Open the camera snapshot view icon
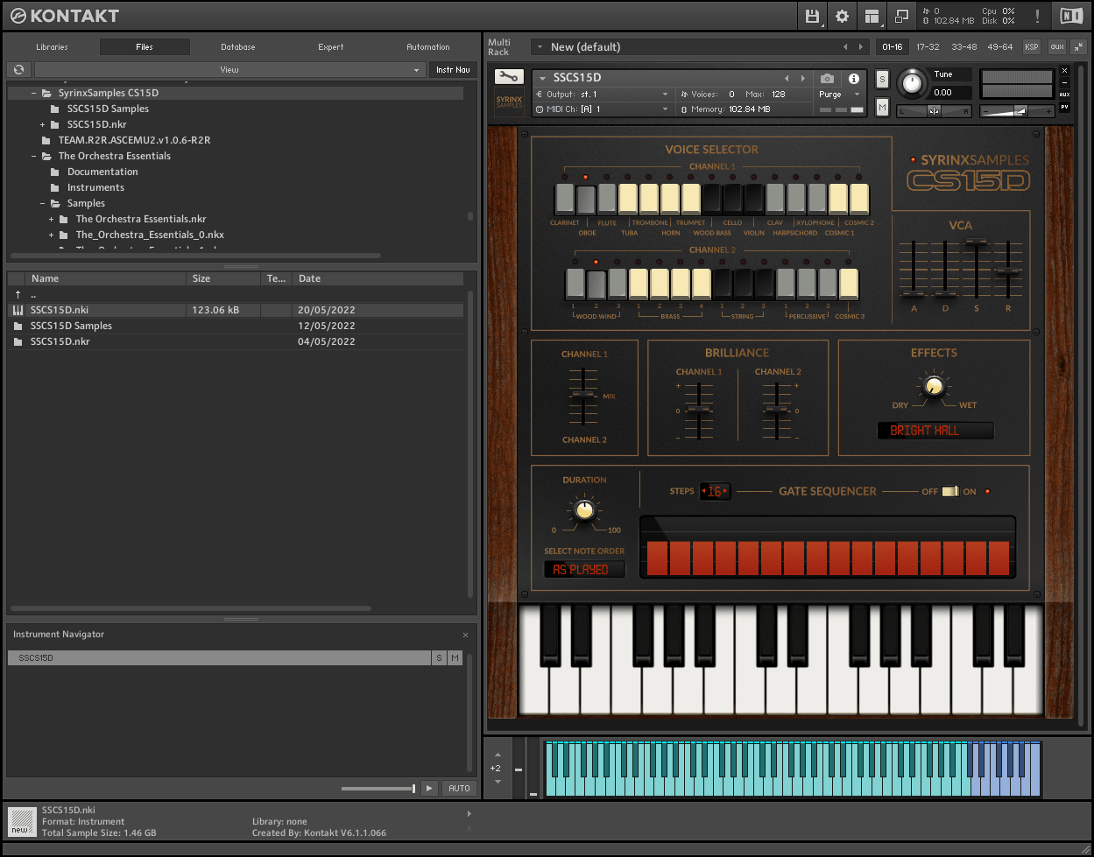Image resolution: width=1094 pixels, height=857 pixels. click(828, 79)
